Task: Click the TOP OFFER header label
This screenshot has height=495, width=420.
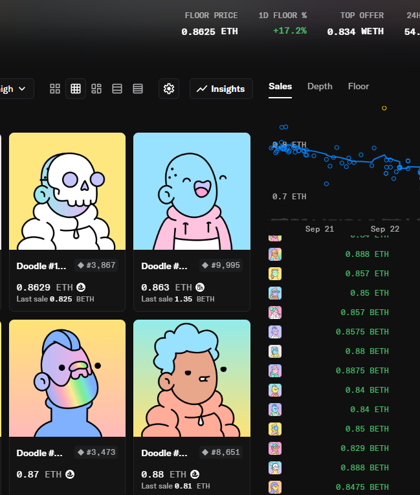Action: [362, 16]
